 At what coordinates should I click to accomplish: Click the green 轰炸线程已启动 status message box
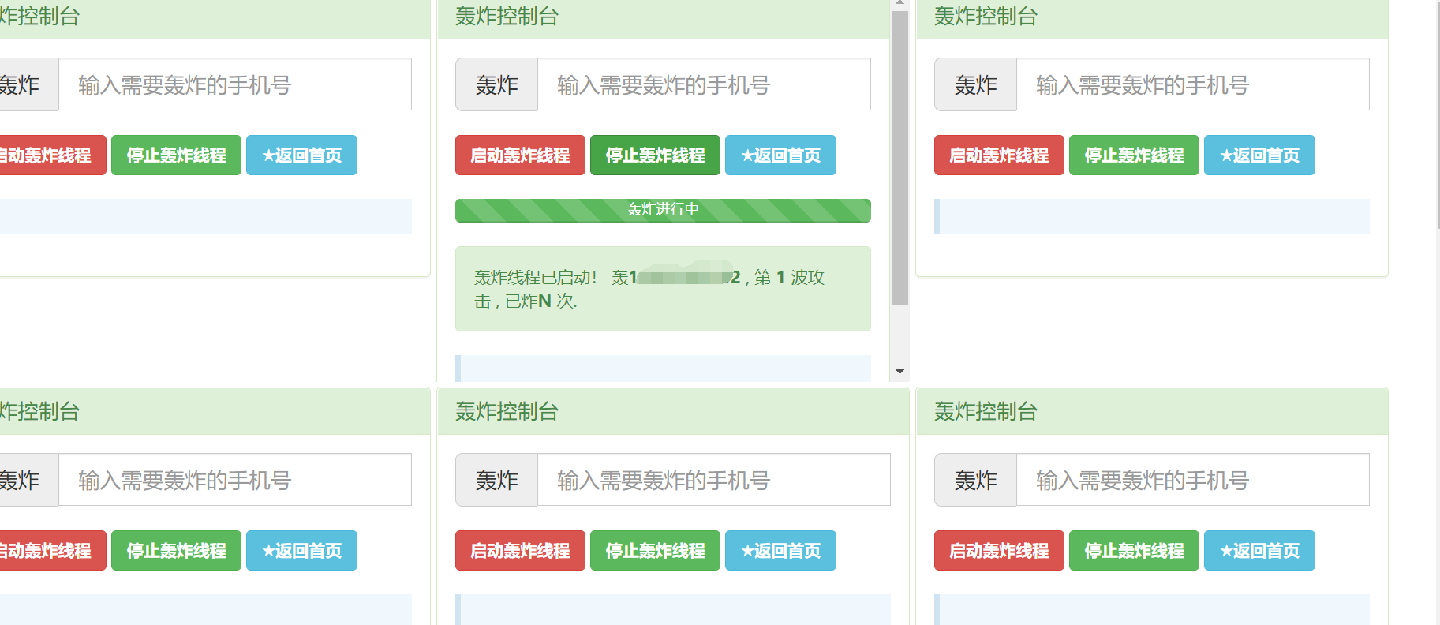click(663, 289)
